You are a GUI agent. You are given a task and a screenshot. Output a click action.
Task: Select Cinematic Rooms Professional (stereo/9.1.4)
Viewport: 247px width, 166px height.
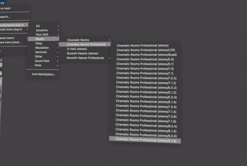pos(145,131)
